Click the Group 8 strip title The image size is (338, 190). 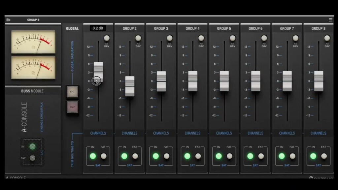319,28
